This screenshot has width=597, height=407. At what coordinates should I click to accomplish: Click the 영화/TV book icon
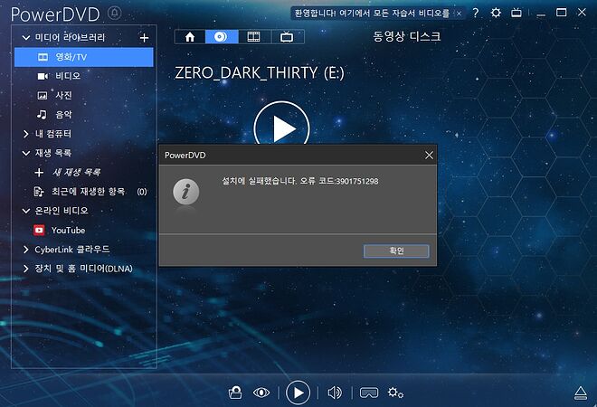[43, 57]
